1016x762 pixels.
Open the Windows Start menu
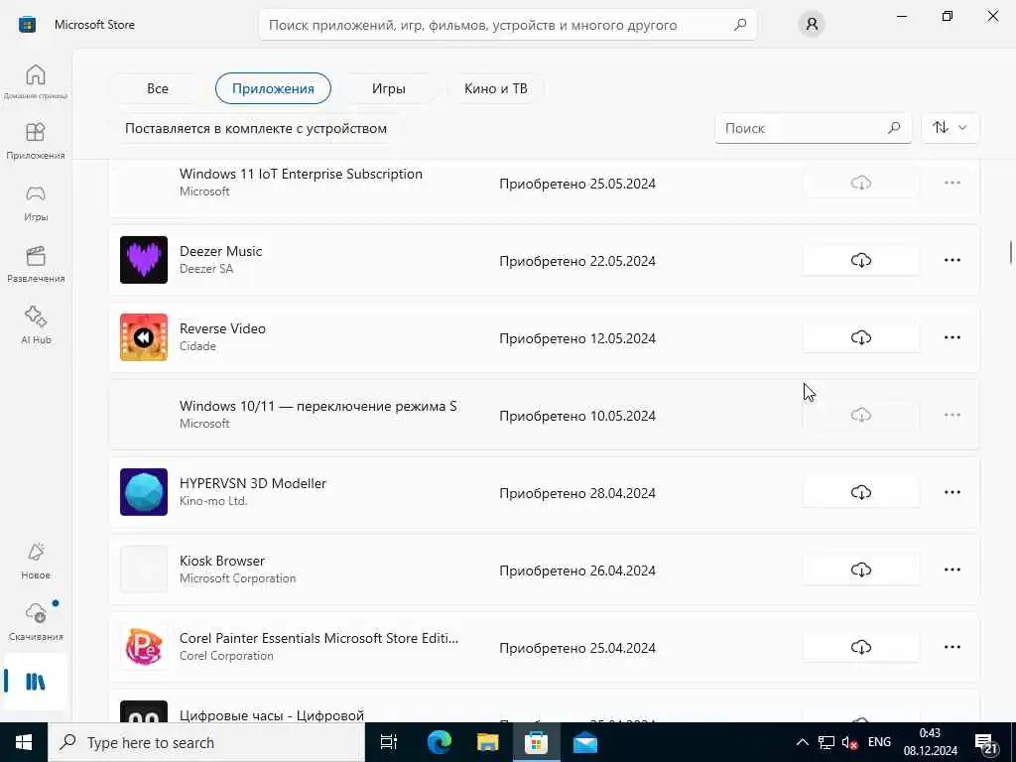(x=24, y=742)
